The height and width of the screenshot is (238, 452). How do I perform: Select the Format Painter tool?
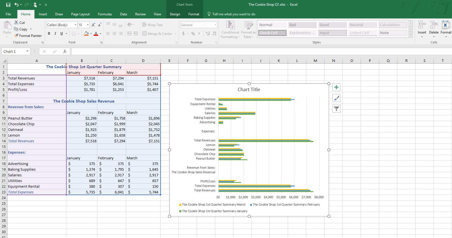tap(28, 36)
